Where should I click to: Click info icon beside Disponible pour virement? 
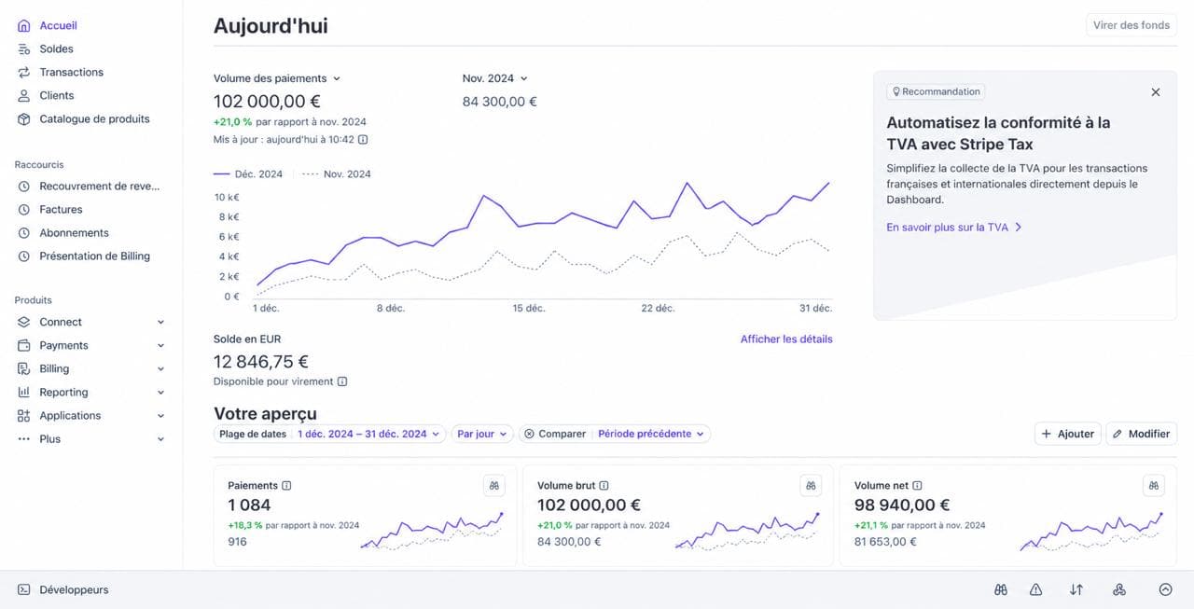tap(342, 381)
